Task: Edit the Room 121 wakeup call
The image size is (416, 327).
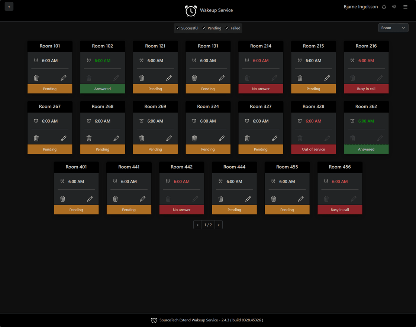Action: [x=169, y=78]
